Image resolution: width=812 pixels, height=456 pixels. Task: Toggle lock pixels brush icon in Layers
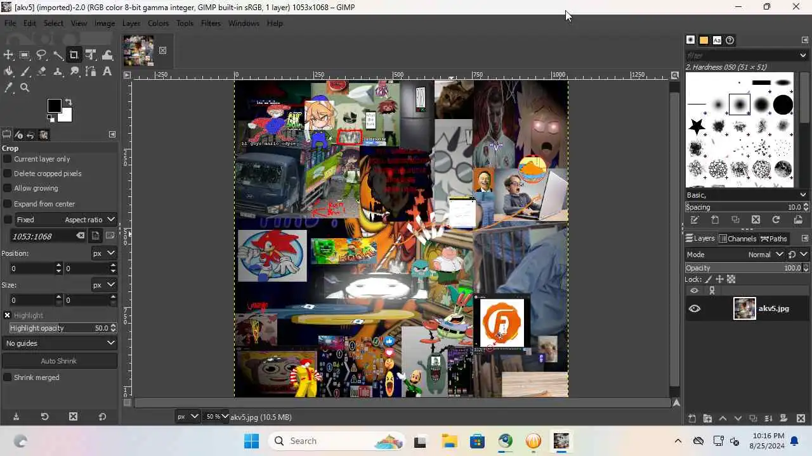coord(709,279)
